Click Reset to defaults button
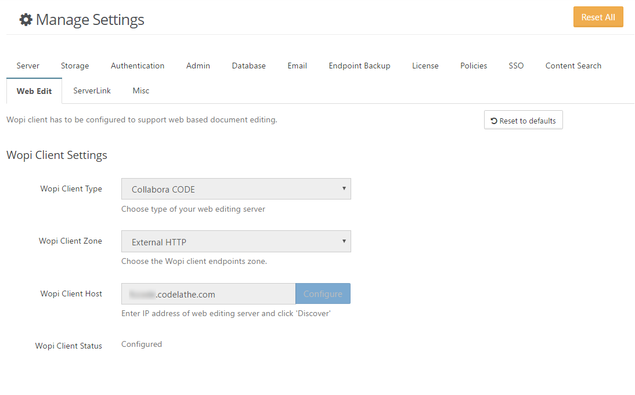 point(523,121)
